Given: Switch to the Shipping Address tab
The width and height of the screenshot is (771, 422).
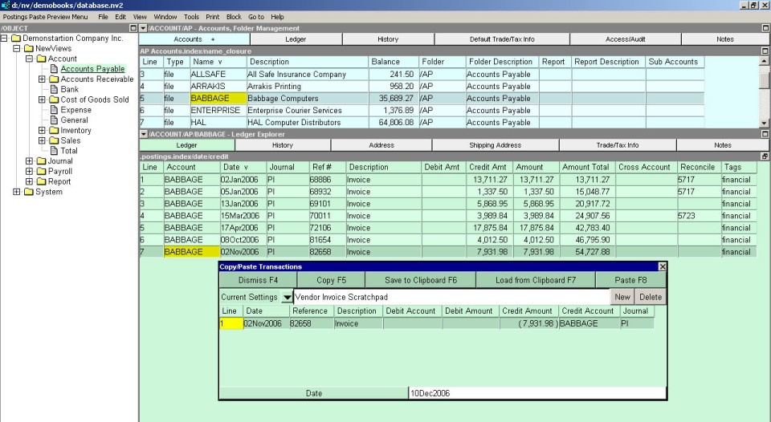Looking at the screenshot, I should pyautogui.click(x=495, y=145).
